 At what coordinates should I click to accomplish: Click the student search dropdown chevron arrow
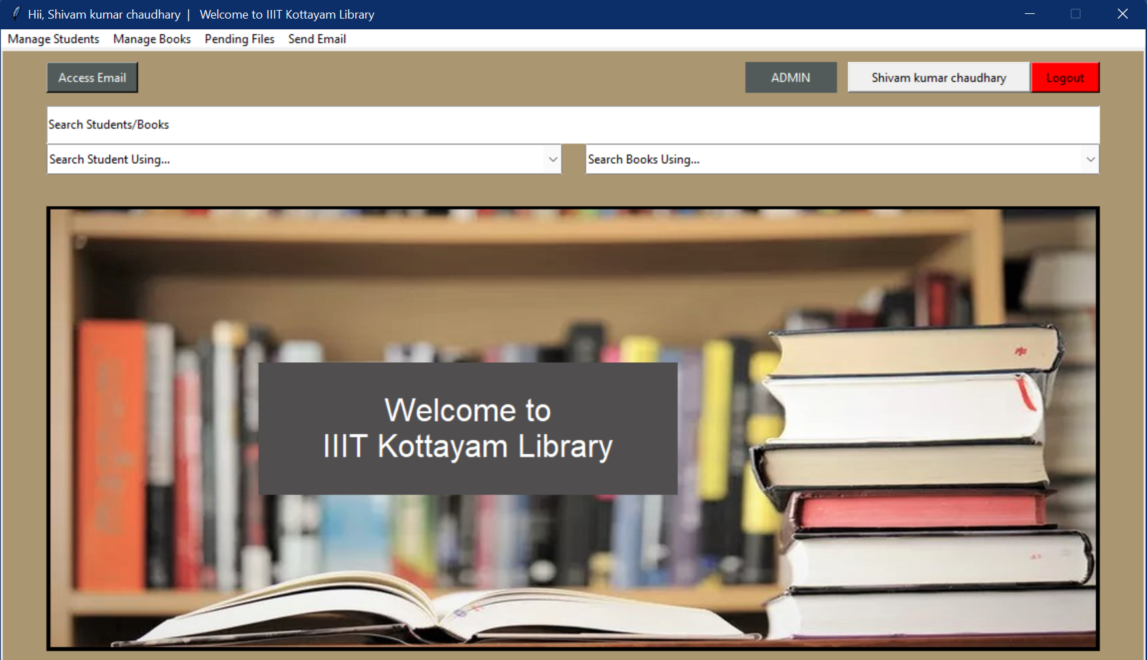pyautogui.click(x=552, y=159)
